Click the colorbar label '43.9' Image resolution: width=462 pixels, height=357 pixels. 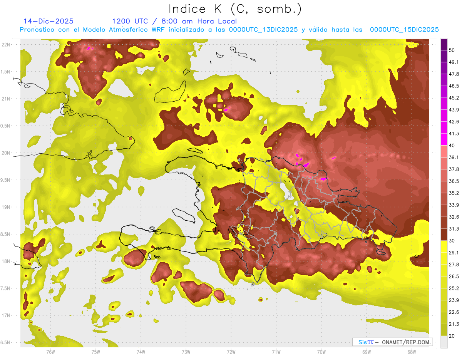(454, 110)
